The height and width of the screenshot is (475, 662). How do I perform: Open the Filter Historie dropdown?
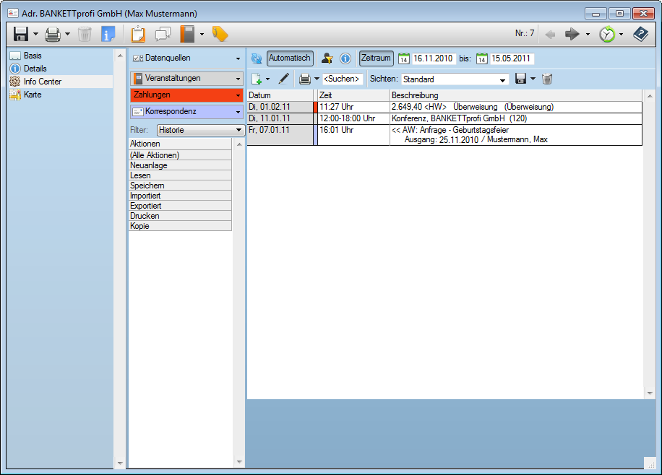point(201,130)
